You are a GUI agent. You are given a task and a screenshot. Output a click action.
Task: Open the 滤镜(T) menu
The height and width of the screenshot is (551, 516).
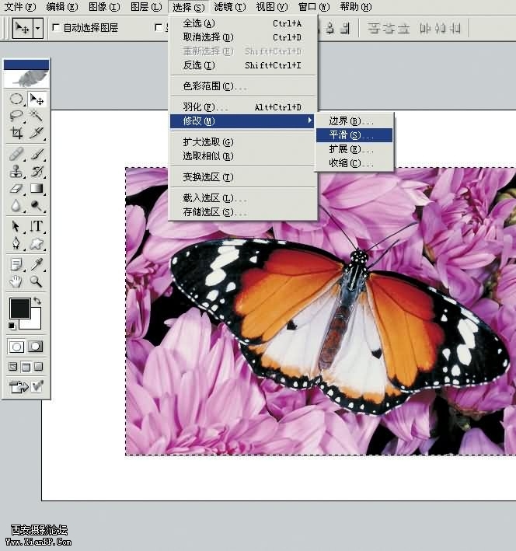coord(230,7)
